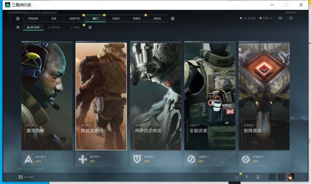Click the second empty squad slot plus

pyautogui.click(x=281, y=177)
